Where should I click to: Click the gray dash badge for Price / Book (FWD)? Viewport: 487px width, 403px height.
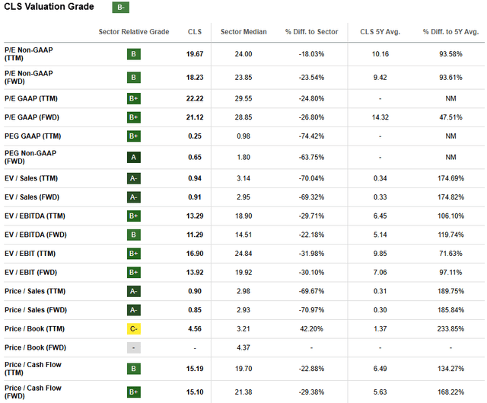(x=134, y=349)
